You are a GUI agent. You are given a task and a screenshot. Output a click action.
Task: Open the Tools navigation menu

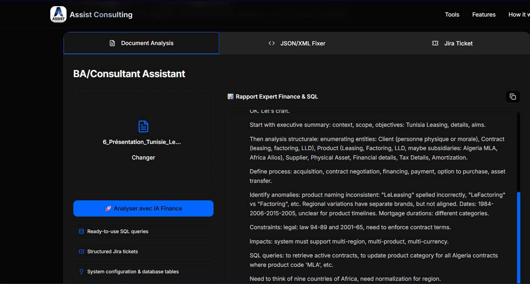tap(452, 15)
